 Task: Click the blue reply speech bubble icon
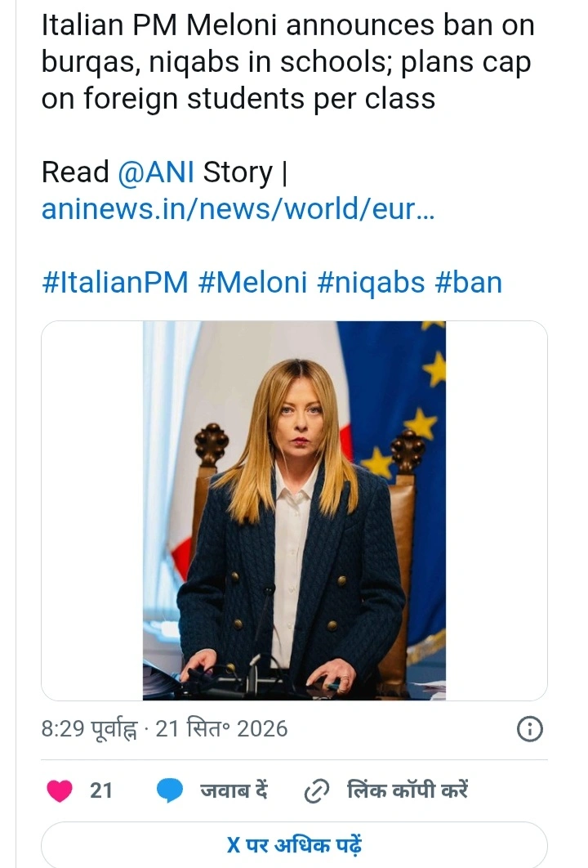coord(170,790)
